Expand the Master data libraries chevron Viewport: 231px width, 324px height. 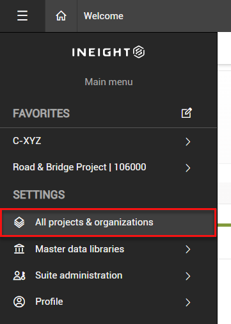(x=188, y=249)
